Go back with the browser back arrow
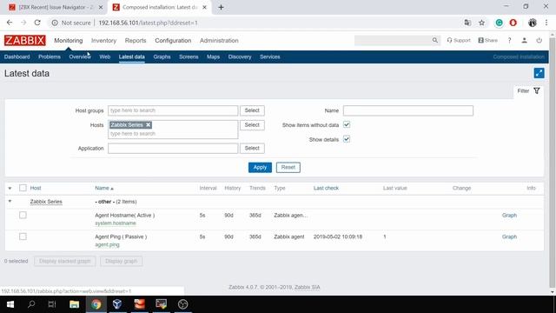This screenshot has height=313, width=556. point(10,23)
